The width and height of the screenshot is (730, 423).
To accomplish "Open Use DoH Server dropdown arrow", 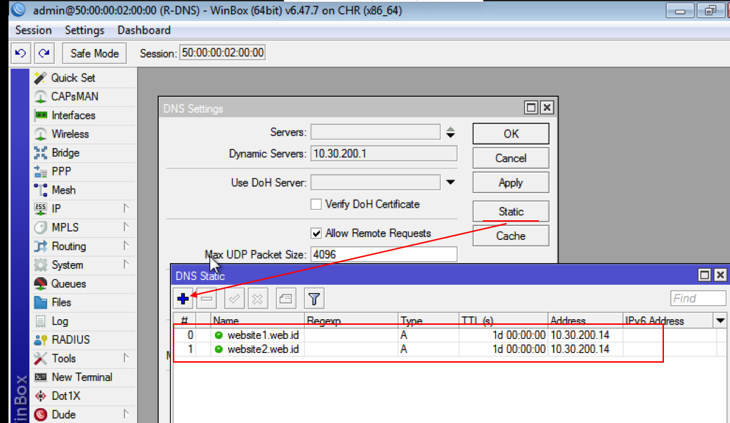I will [x=450, y=182].
